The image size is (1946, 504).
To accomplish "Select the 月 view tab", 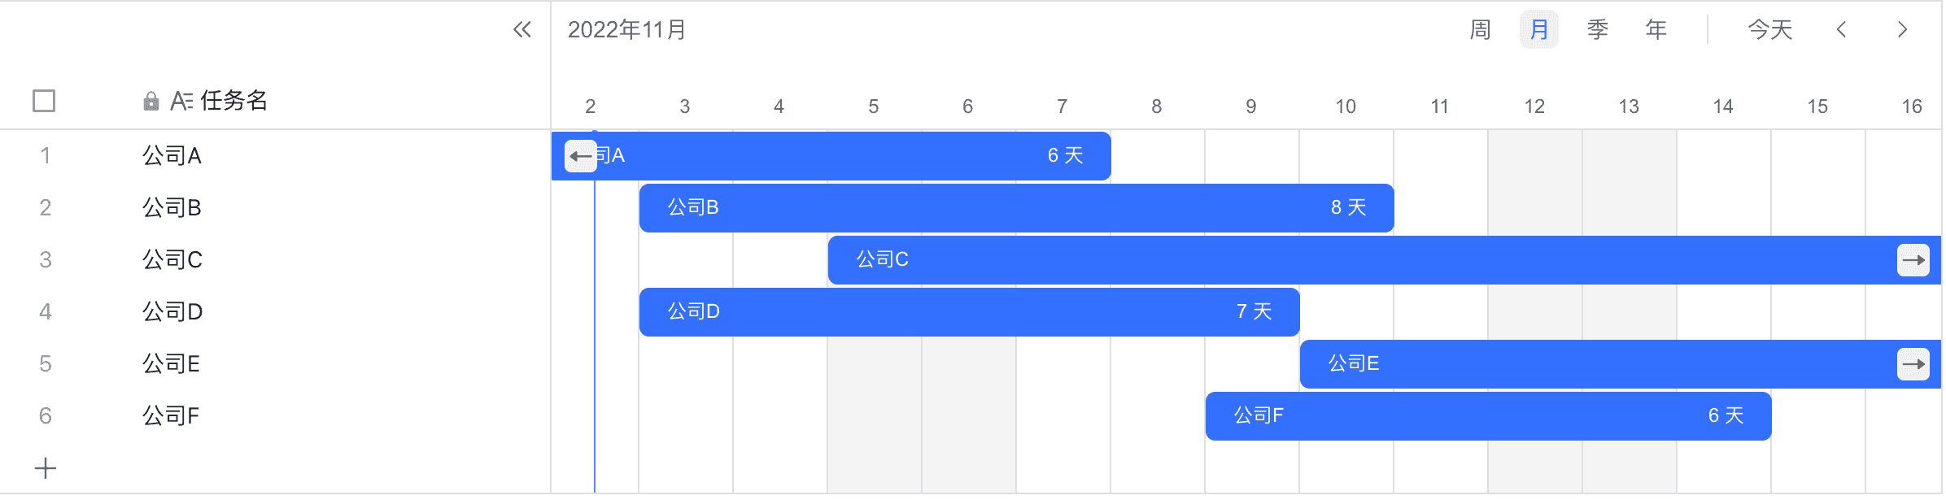I will click(x=1539, y=30).
